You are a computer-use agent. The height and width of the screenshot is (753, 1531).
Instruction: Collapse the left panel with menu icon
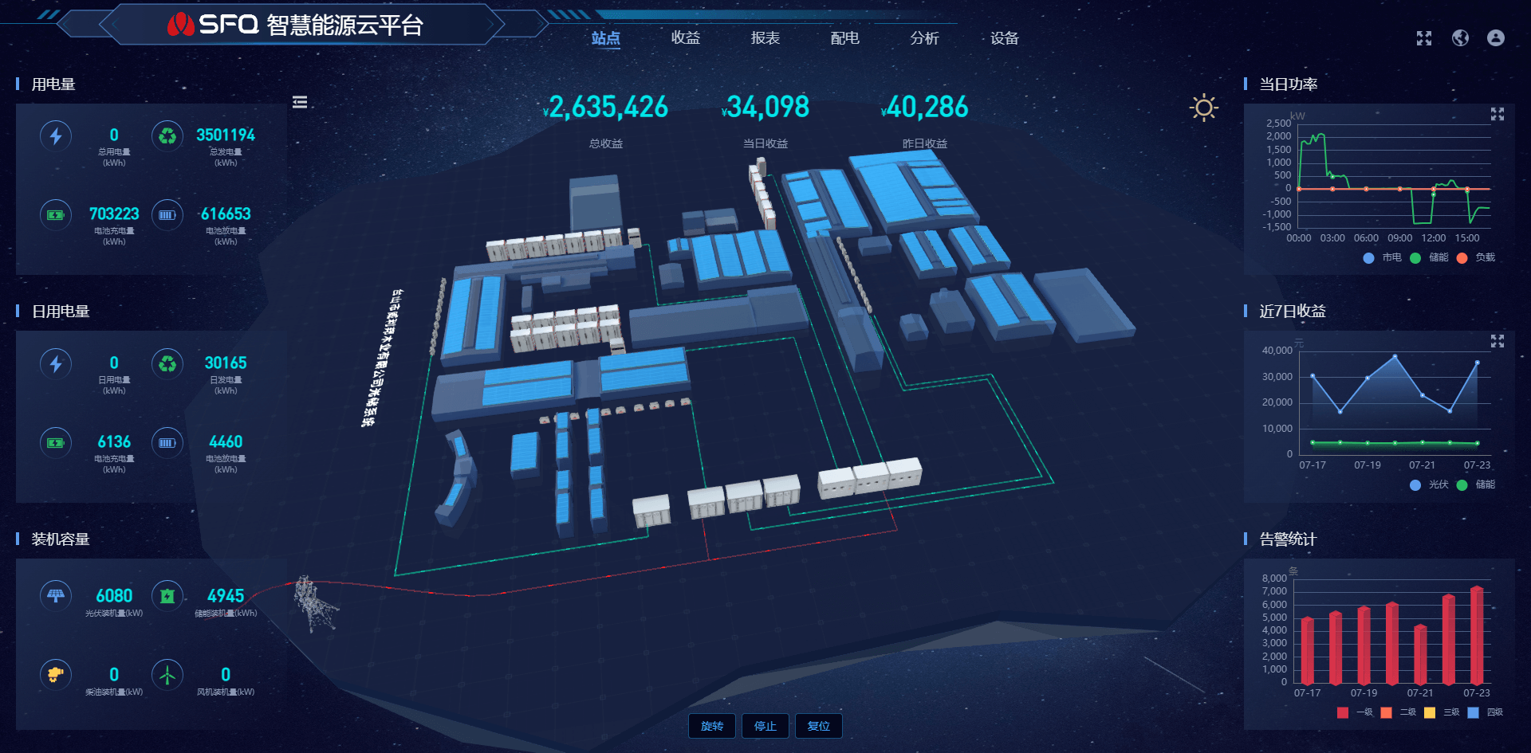(x=300, y=102)
